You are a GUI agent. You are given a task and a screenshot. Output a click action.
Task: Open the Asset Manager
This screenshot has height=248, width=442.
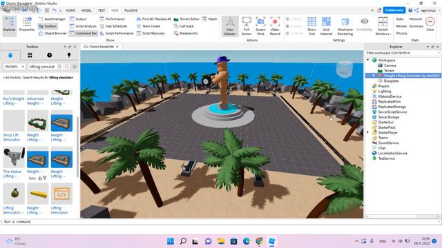[52, 19]
